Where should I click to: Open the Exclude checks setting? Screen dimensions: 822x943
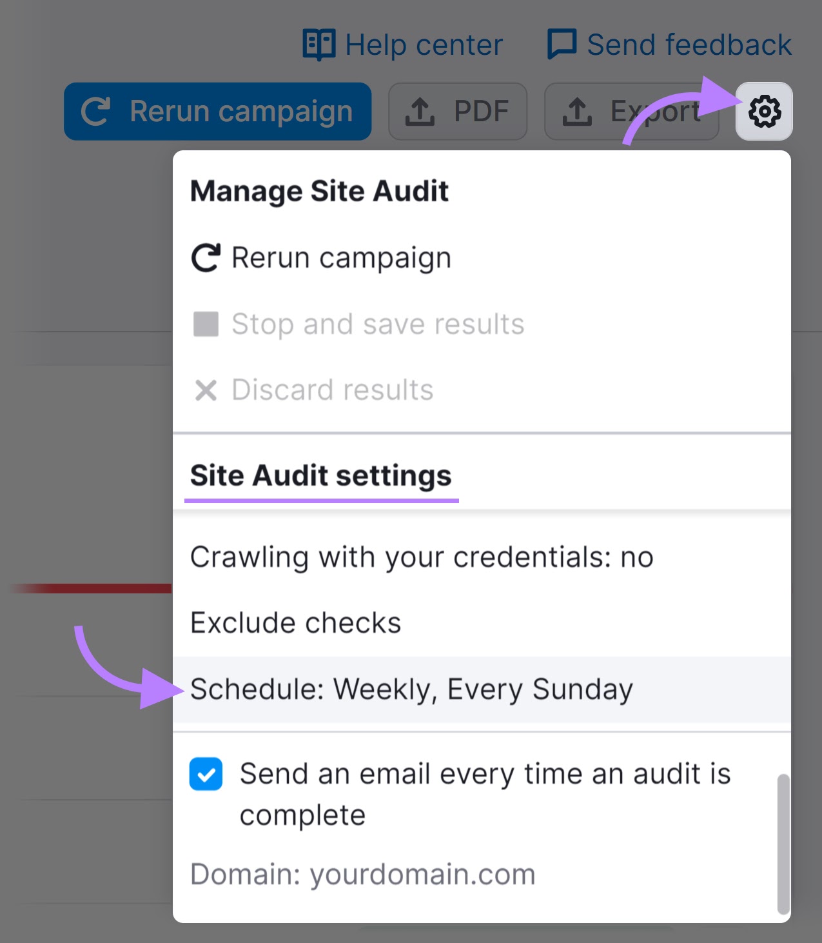pos(296,623)
